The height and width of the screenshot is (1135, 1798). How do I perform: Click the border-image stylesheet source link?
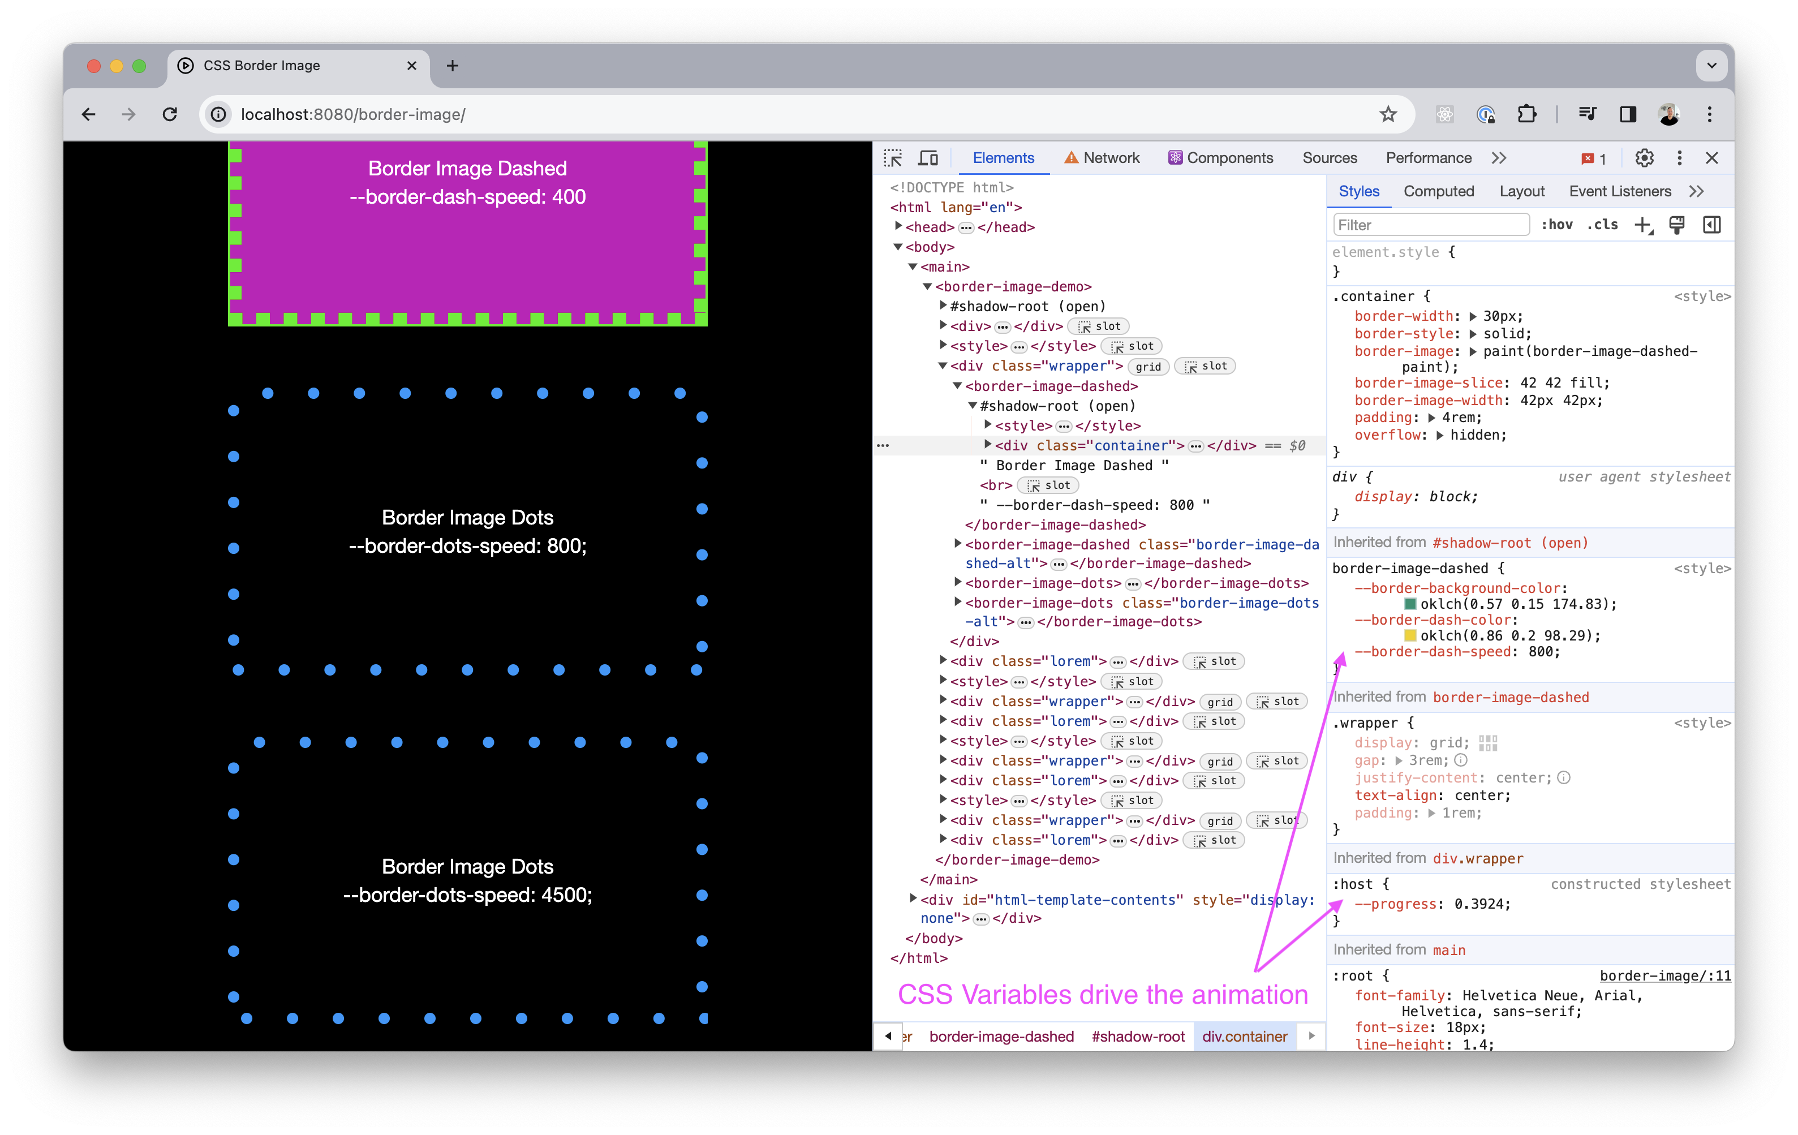pos(1664,975)
